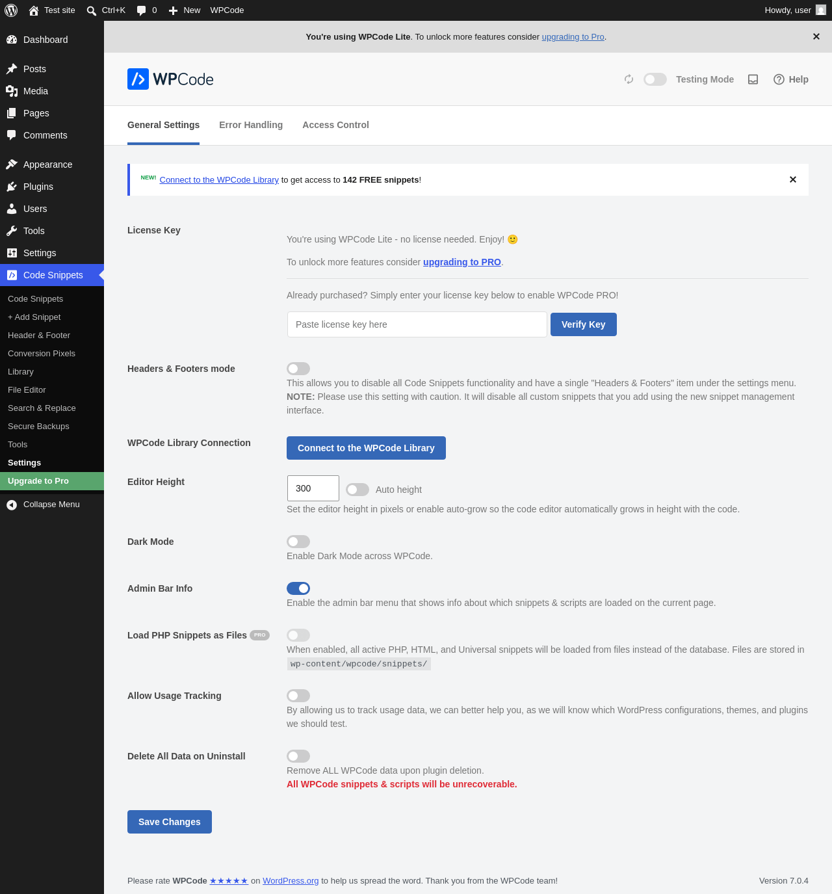Screen dimensions: 832x894
Task: Open Header & Footer submenu item
Action: [52, 335]
